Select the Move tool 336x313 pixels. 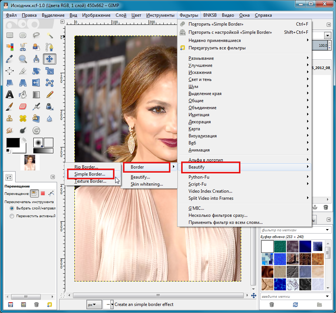(50, 59)
